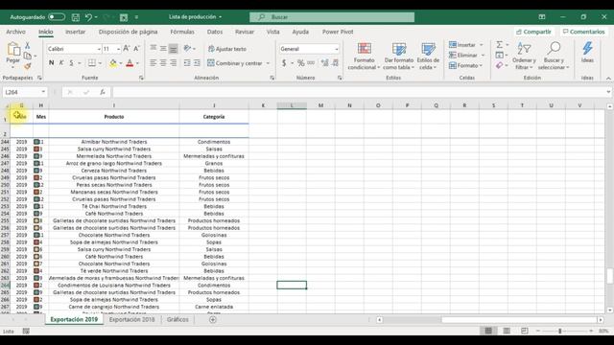Increase font size with larger A icon
The image size is (614, 345).
click(x=127, y=49)
